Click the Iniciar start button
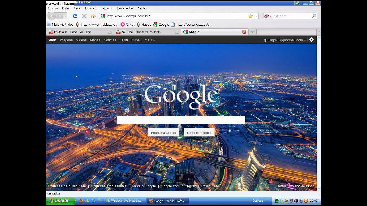Image resolution: width=367 pixels, height=206 pixels. pos(60,201)
